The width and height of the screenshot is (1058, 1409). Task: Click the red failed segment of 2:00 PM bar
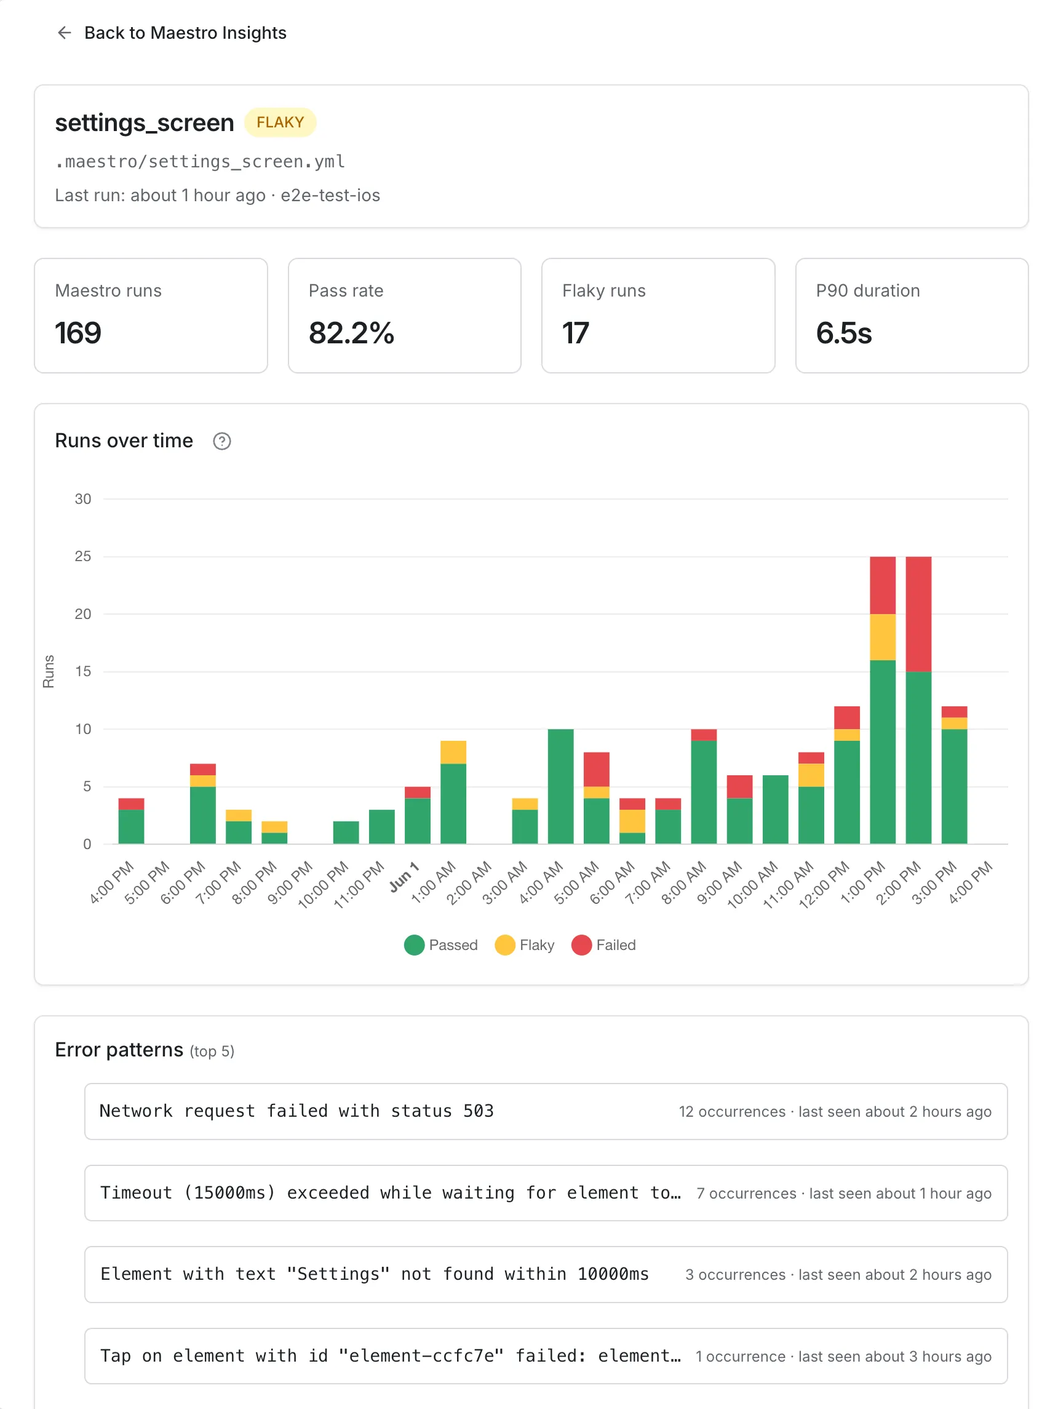[918, 614]
